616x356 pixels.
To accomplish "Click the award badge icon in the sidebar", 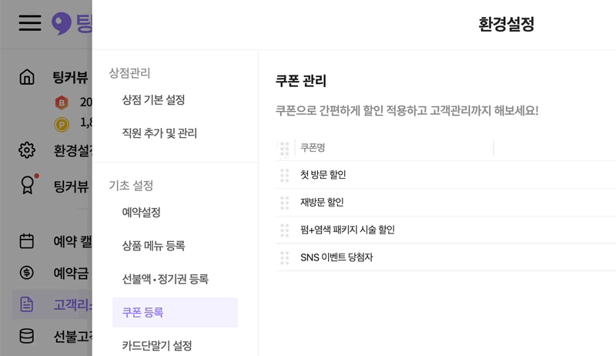I will pyautogui.click(x=27, y=185).
